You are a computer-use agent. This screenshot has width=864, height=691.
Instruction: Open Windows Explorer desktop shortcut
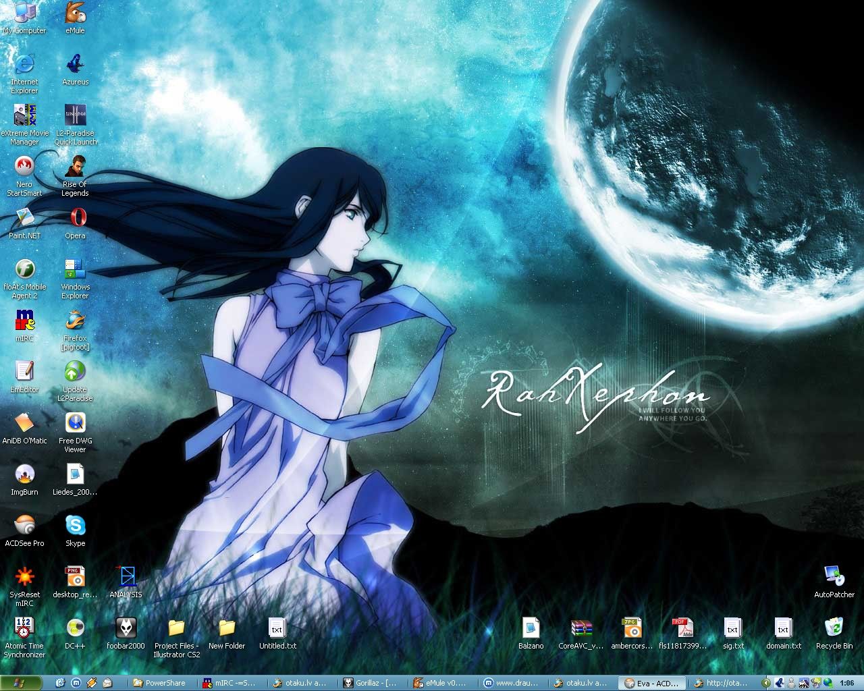pyautogui.click(x=75, y=279)
